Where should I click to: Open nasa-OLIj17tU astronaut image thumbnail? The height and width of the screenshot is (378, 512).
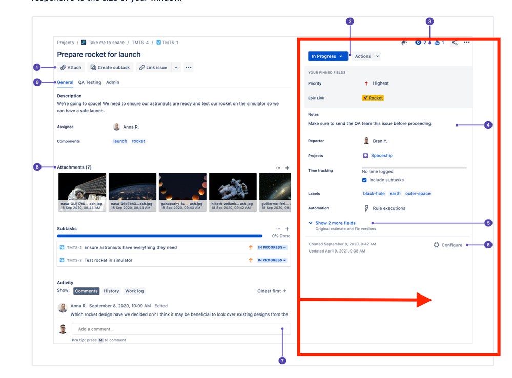click(83, 192)
